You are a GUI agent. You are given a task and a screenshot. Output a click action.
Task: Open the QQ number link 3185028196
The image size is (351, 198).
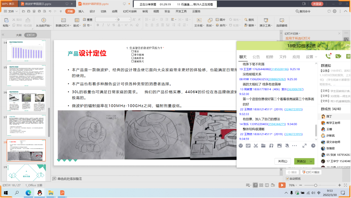tap(280, 69)
